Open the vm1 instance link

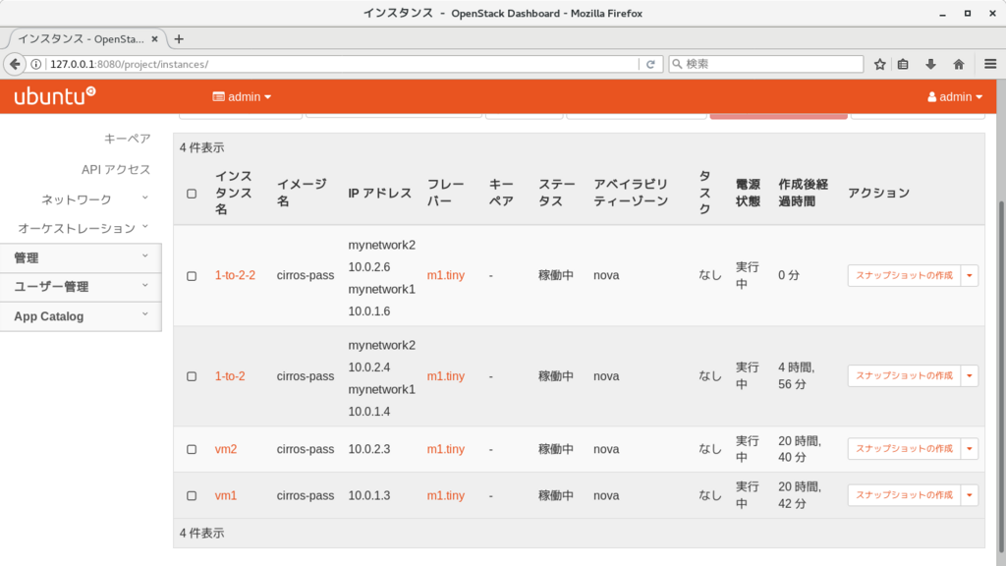[x=226, y=495]
